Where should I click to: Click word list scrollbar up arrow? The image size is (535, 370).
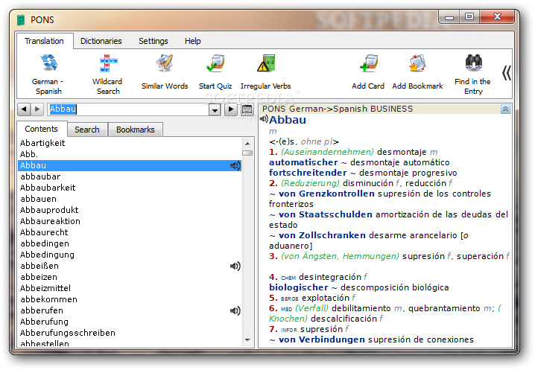pyautogui.click(x=247, y=144)
